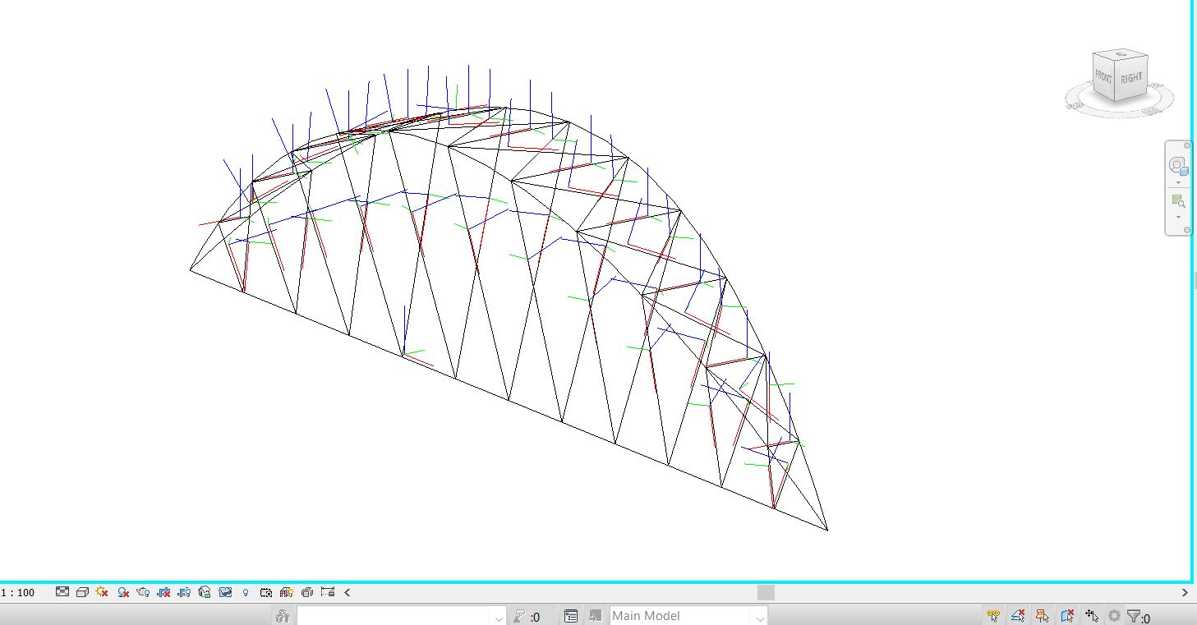Click the Crop View icon
1197x625 pixels.
(163, 591)
